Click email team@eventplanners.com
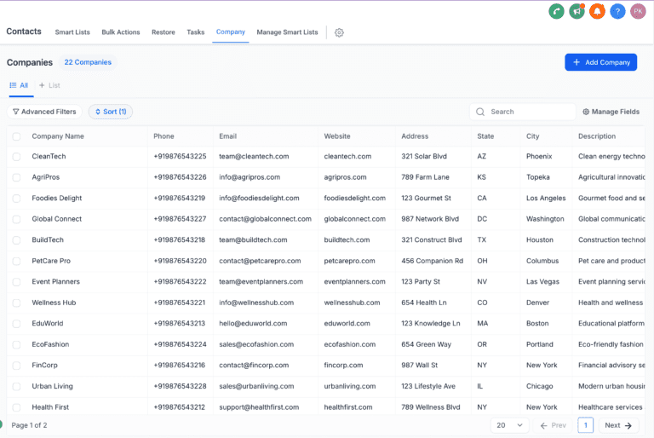654x438 pixels. point(261,281)
